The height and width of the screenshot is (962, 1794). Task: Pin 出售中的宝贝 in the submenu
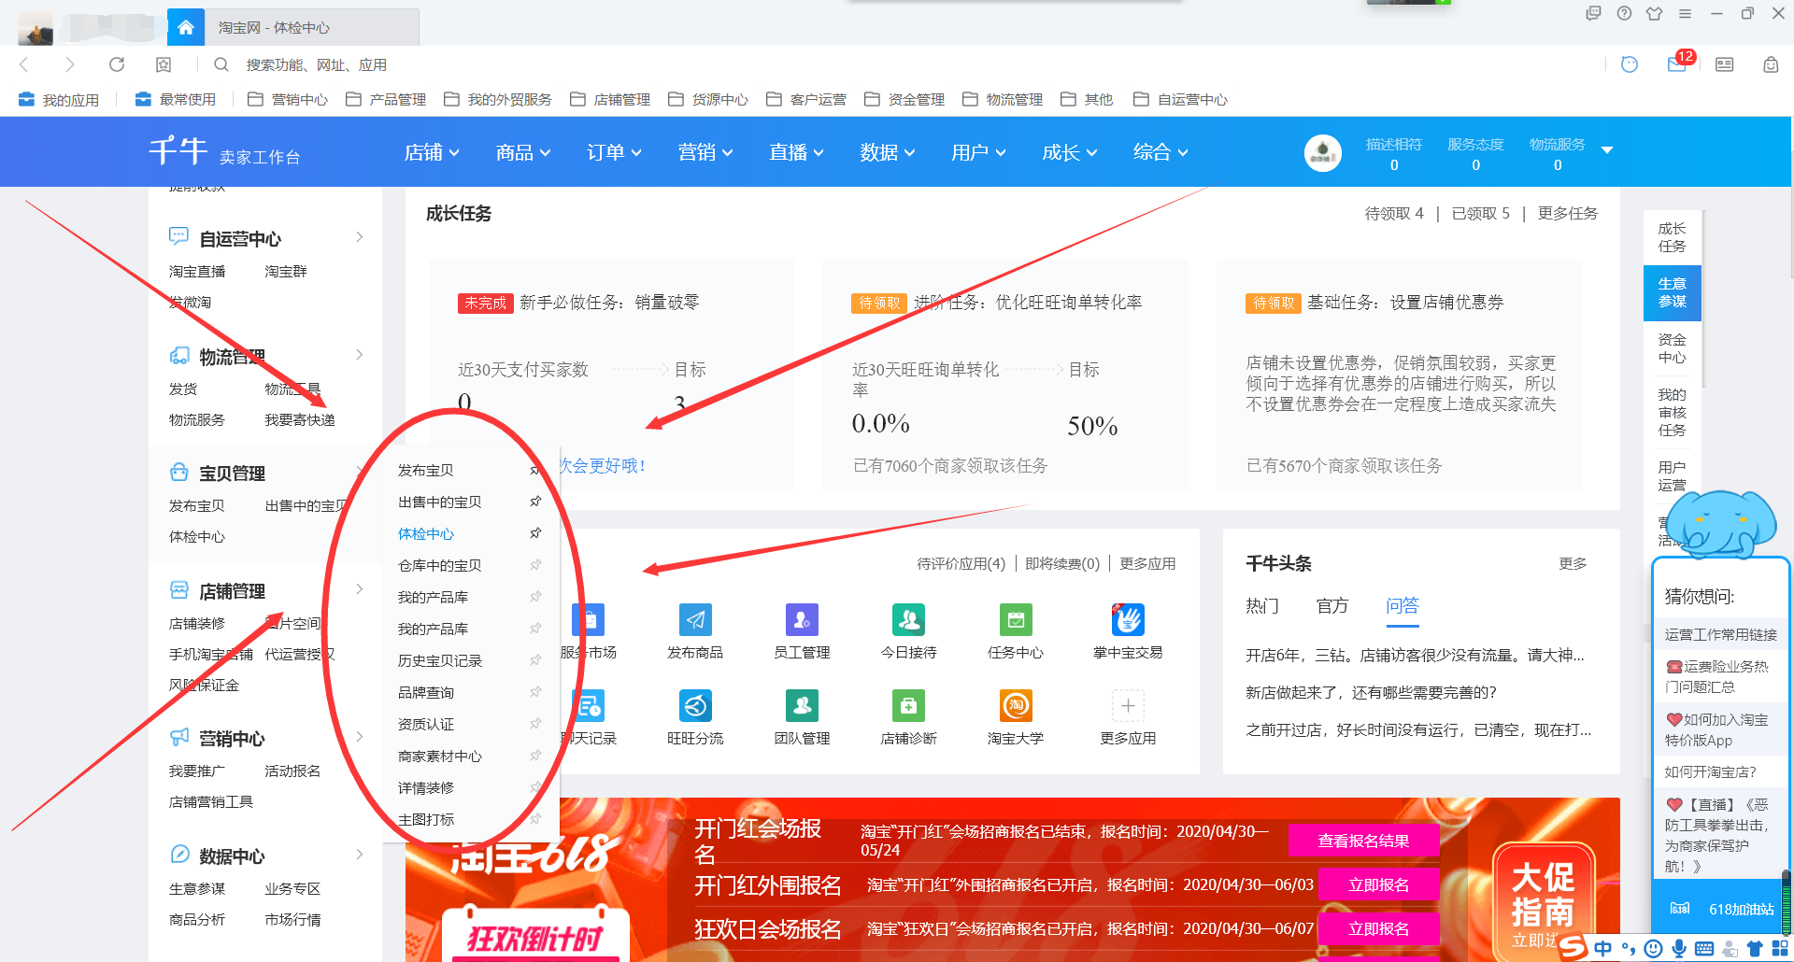535,502
